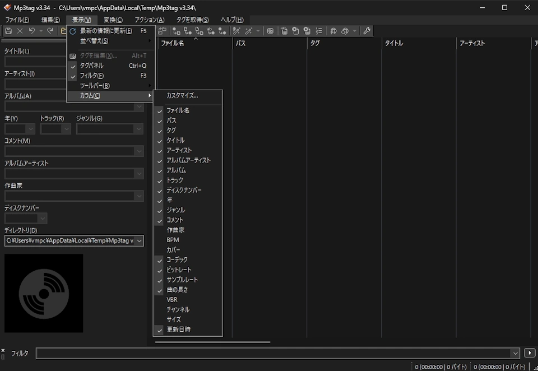Click the Extended tags view toolbar icon

[271, 31]
